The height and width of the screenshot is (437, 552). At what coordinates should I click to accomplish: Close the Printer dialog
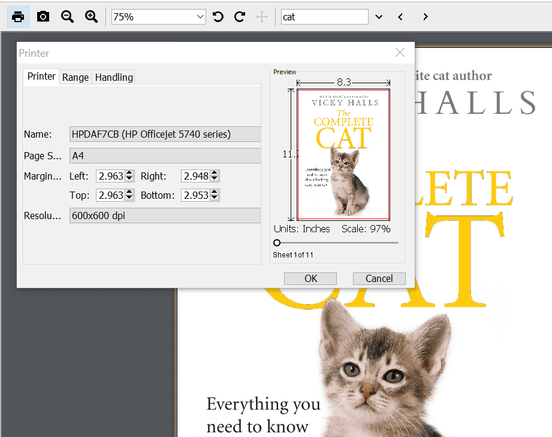tap(400, 53)
